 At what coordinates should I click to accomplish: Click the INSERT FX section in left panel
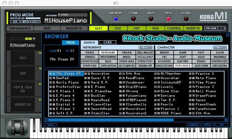click(x=23, y=104)
